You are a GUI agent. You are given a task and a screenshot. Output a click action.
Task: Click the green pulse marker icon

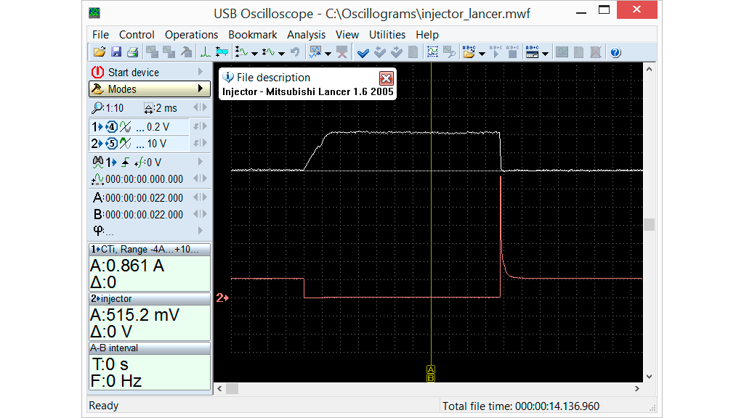pos(206,52)
